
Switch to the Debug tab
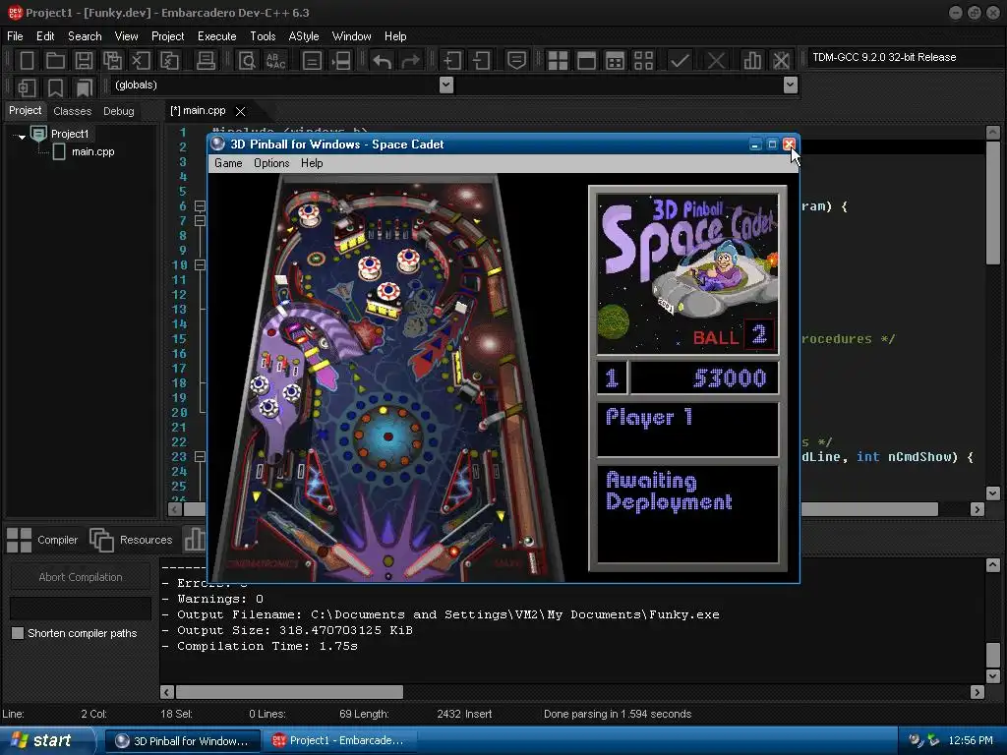pyautogui.click(x=119, y=111)
